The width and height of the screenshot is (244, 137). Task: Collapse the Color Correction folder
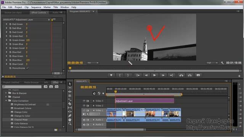pos(6,100)
